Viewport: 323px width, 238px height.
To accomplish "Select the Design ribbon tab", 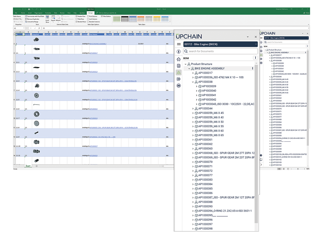I will pos(91,13).
